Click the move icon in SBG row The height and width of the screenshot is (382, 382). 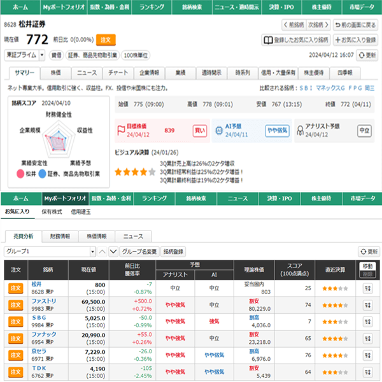tap(367, 322)
